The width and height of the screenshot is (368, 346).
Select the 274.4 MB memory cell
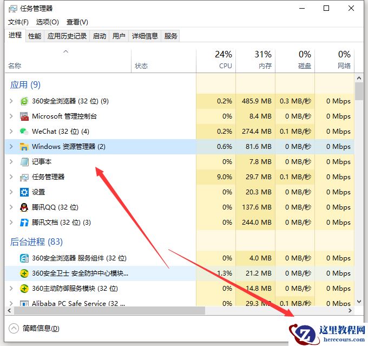[255, 131]
